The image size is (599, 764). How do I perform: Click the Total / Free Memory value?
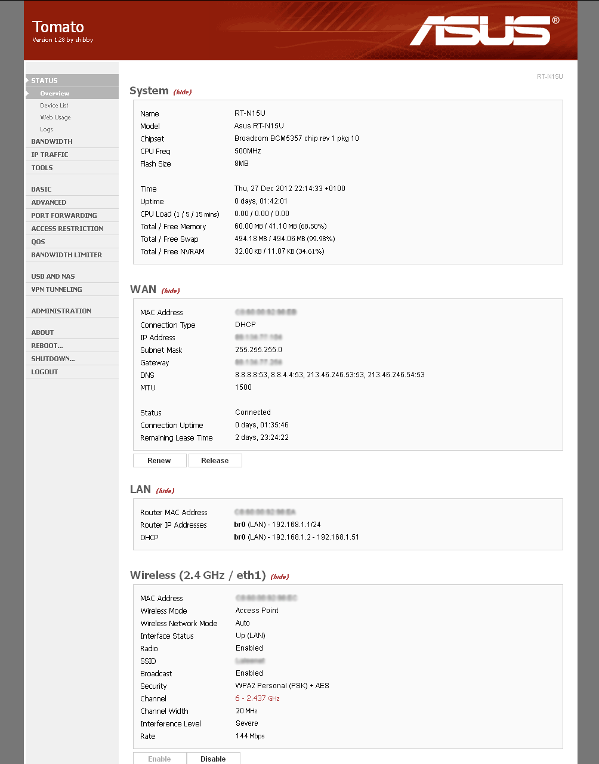pos(280,227)
